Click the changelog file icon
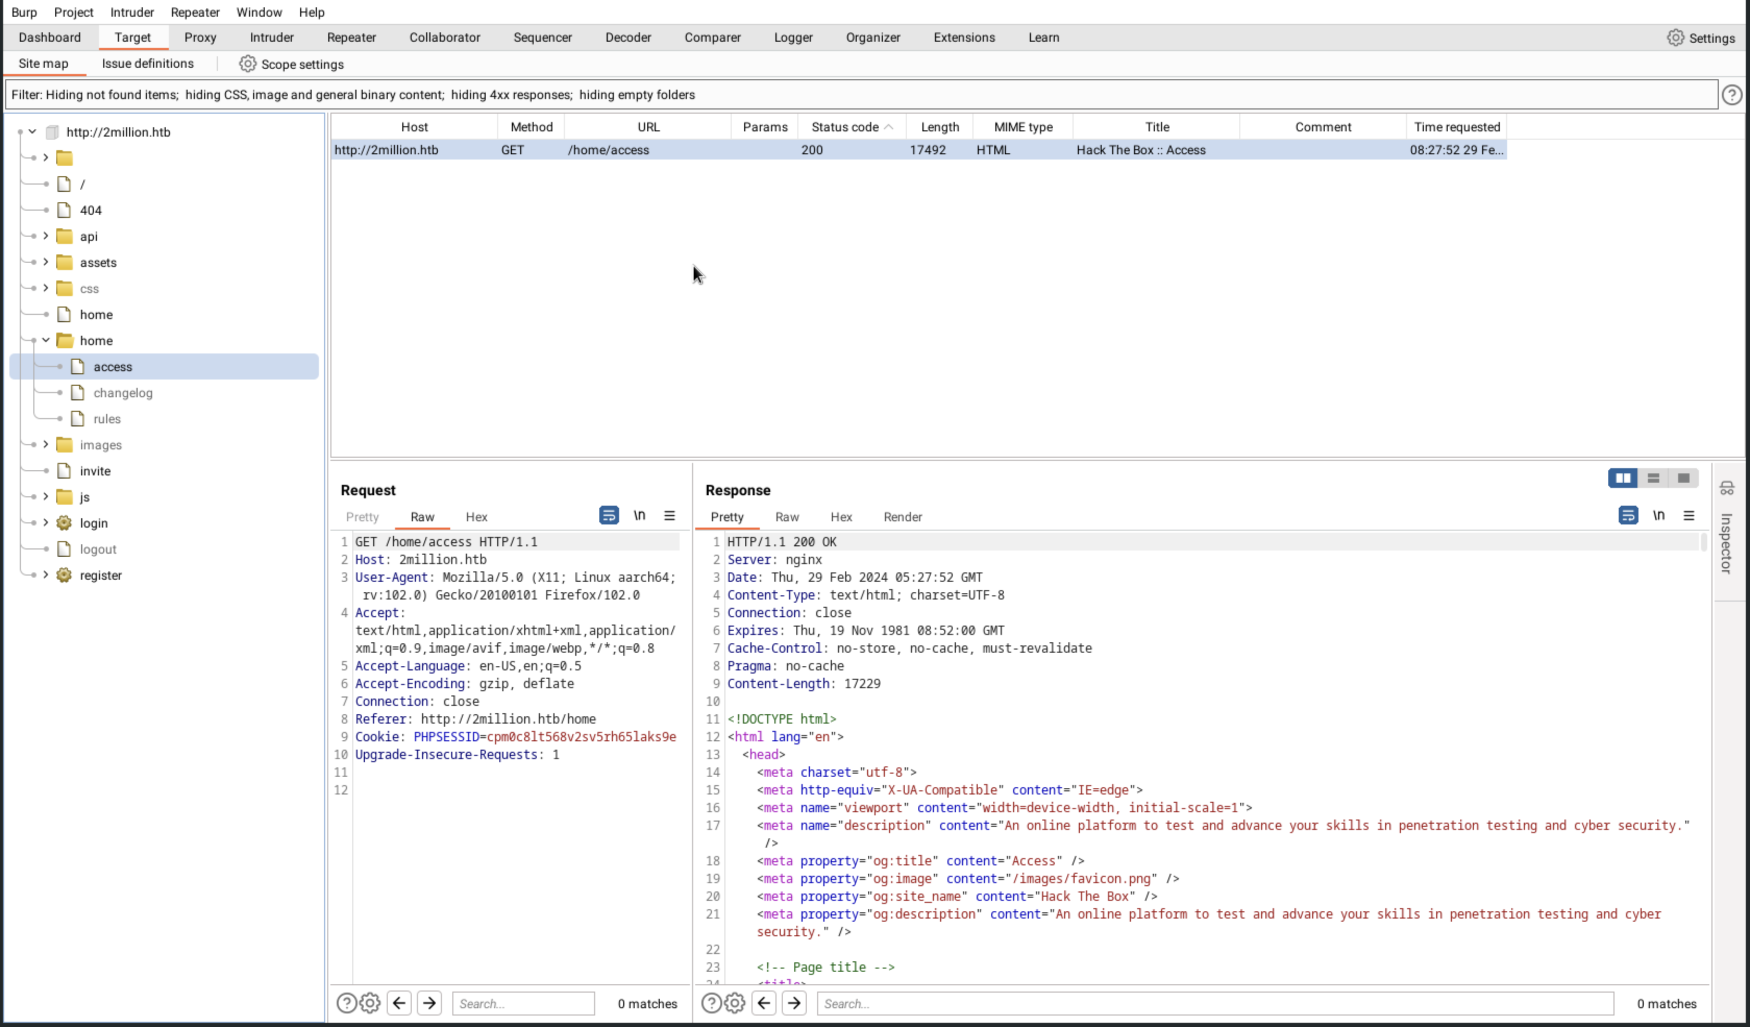1750x1027 pixels. pyautogui.click(x=78, y=393)
